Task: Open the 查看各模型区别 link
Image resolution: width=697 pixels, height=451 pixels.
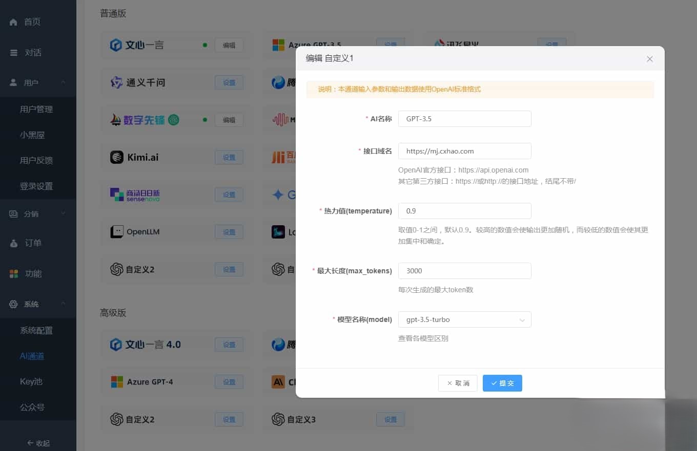Action: coord(423,338)
